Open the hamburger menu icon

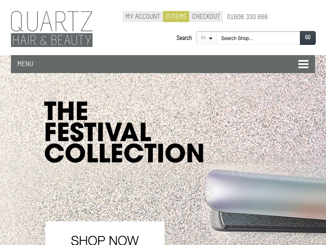pyautogui.click(x=303, y=64)
